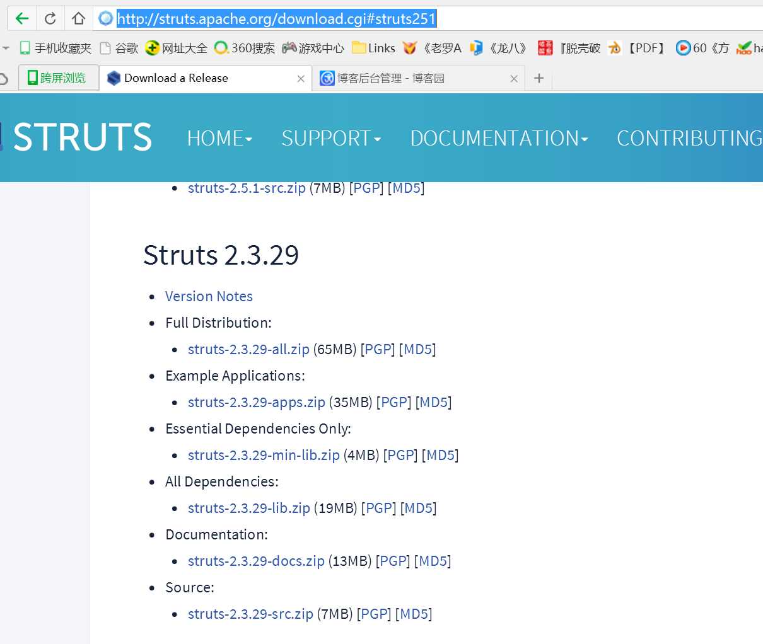Expand the DOCUMENTATION menu
The image size is (763, 644).
pos(499,138)
